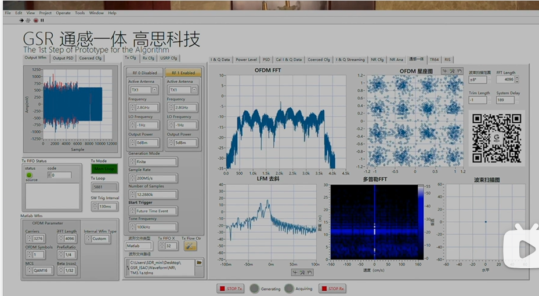Image resolution: width=539 pixels, height=296 pixels.
Task: Click the Generating status LED
Action: [x=254, y=288]
